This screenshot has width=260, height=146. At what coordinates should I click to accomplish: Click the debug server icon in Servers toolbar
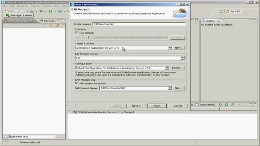(220, 105)
